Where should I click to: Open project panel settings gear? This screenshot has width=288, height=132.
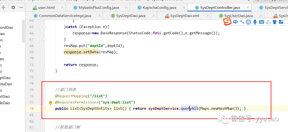13,7
